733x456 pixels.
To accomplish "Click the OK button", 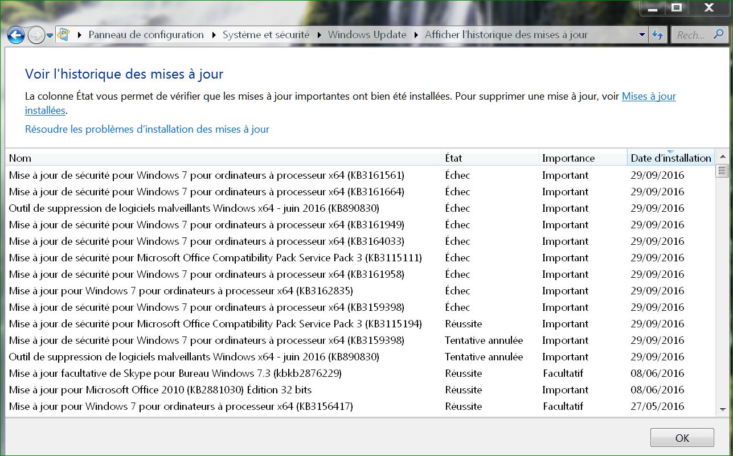I will 682,438.
